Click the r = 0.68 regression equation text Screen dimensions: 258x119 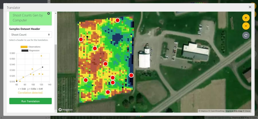30,89
